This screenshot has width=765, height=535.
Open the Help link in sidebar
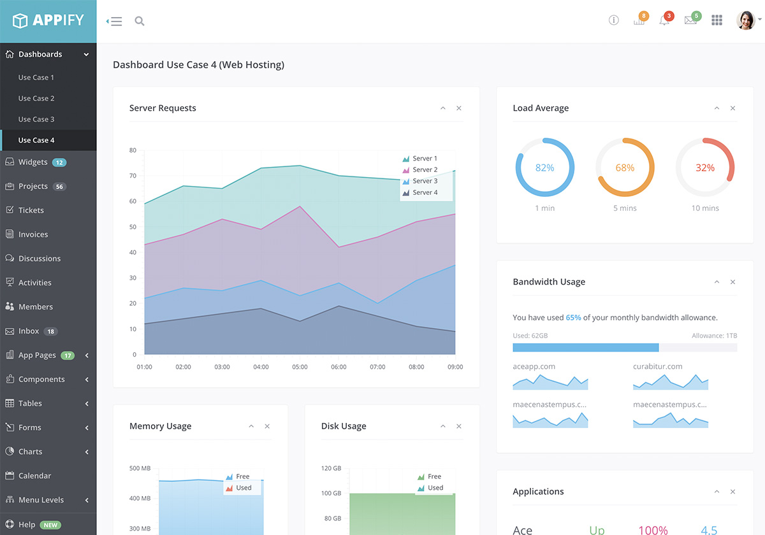coord(27,525)
